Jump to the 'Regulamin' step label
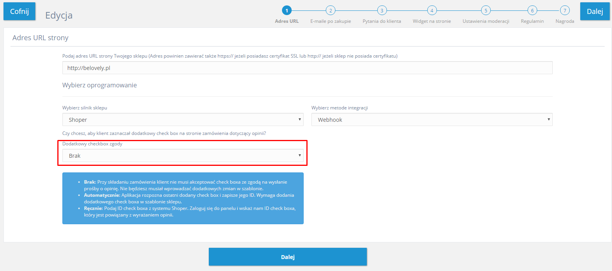Image resolution: width=612 pixels, height=271 pixels. coord(532,21)
